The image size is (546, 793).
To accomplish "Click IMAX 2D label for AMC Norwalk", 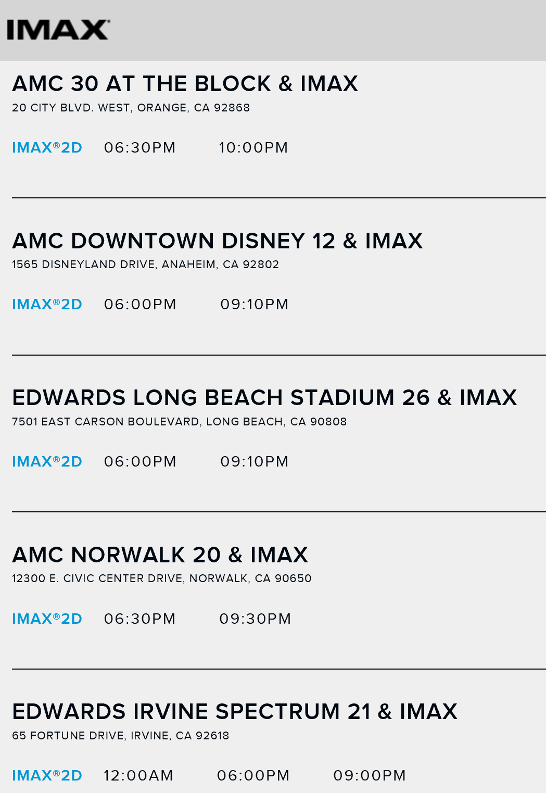I will pos(47,619).
